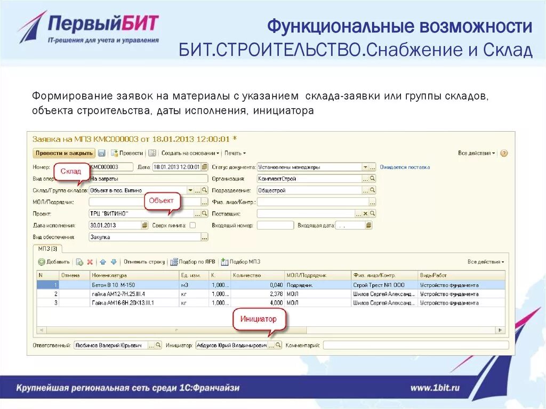Expand the Склад/Группа складов dropdown arrow
Viewport: 546px width, 409px height.
click(x=190, y=190)
